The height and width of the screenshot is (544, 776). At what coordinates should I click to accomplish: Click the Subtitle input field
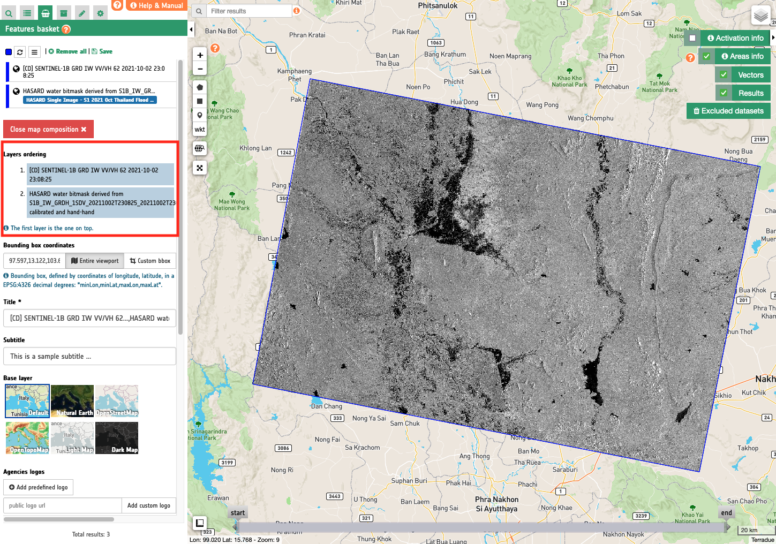point(89,356)
